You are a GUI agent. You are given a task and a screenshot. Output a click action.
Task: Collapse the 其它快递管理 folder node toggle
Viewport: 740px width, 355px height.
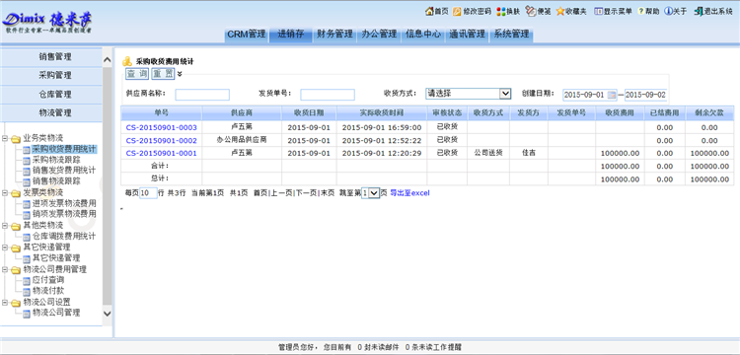pos(5,248)
